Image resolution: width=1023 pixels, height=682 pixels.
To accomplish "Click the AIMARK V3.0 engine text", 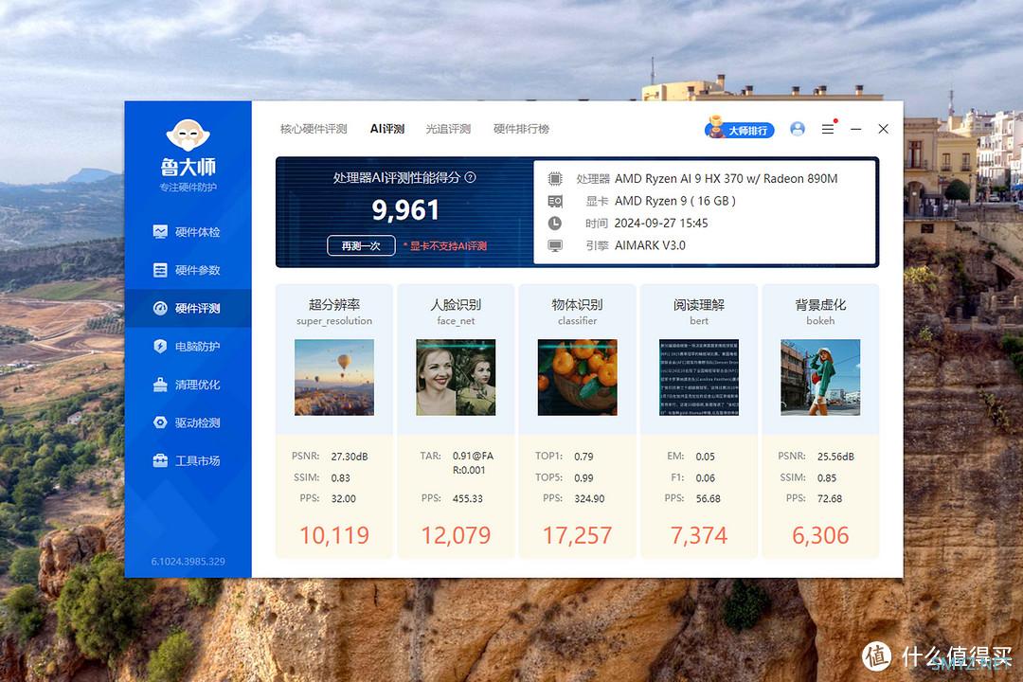I will pyautogui.click(x=650, y=245).
